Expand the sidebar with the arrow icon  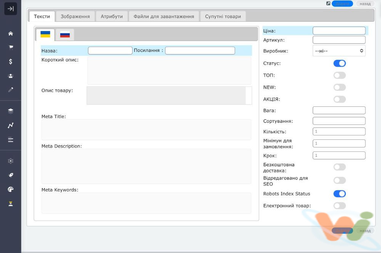point(11,9)
